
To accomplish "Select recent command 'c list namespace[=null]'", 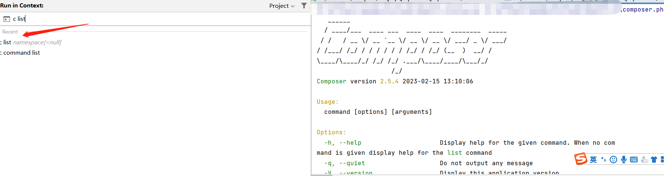I will 31,42.
